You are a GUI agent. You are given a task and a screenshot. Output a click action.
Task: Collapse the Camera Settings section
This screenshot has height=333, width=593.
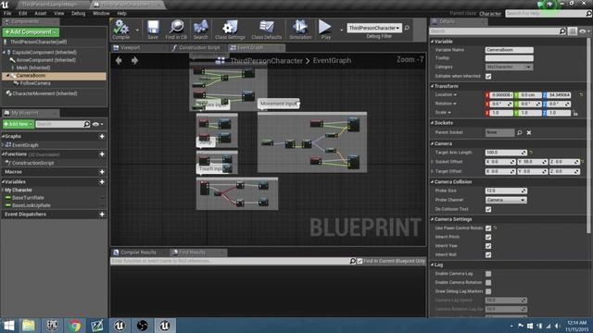433,219
